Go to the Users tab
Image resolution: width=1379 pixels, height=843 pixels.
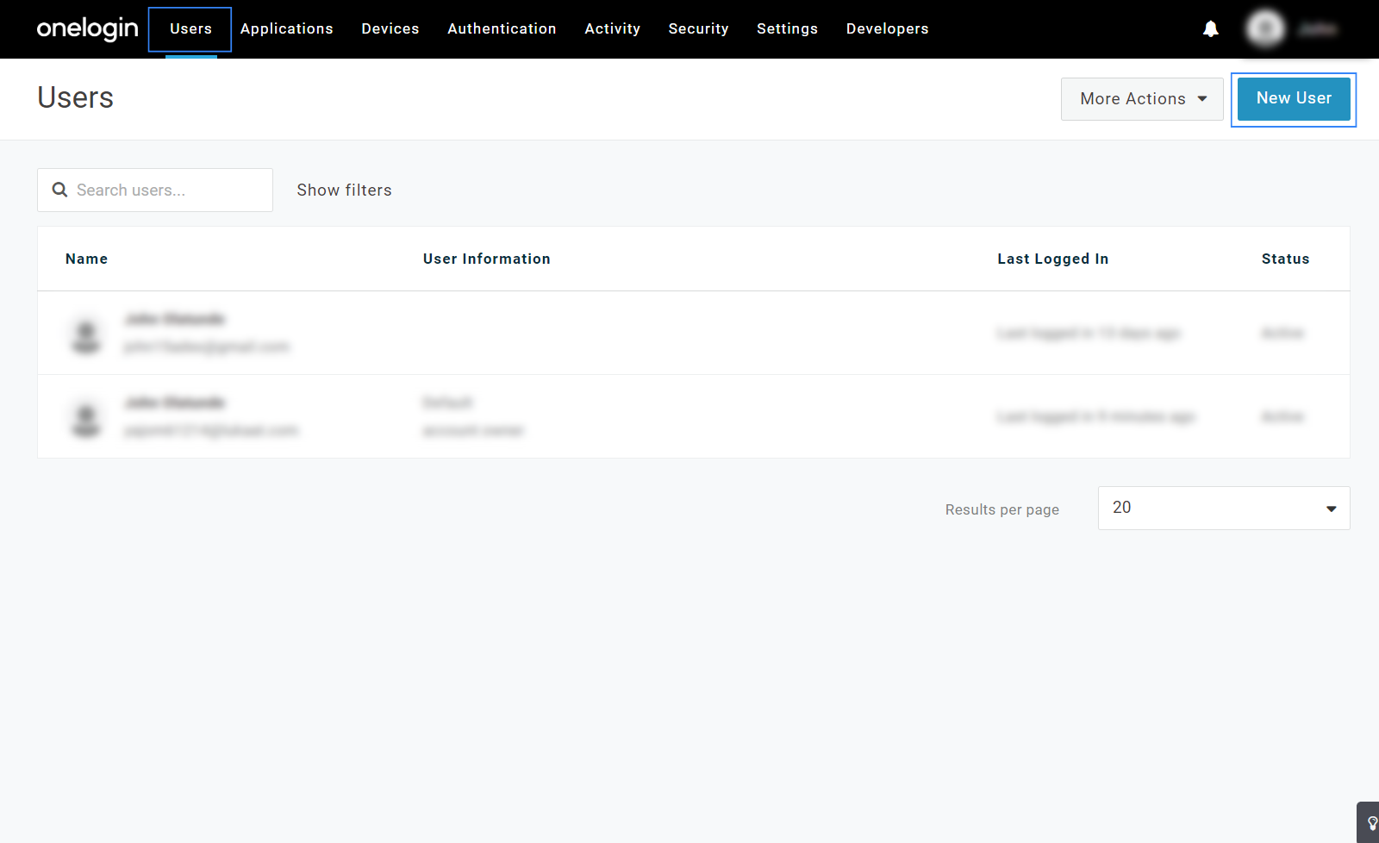coord(190,29)
